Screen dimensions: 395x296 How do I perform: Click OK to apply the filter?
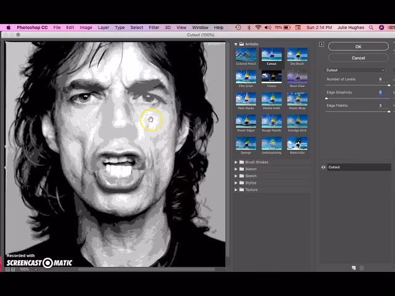[358, 47]
